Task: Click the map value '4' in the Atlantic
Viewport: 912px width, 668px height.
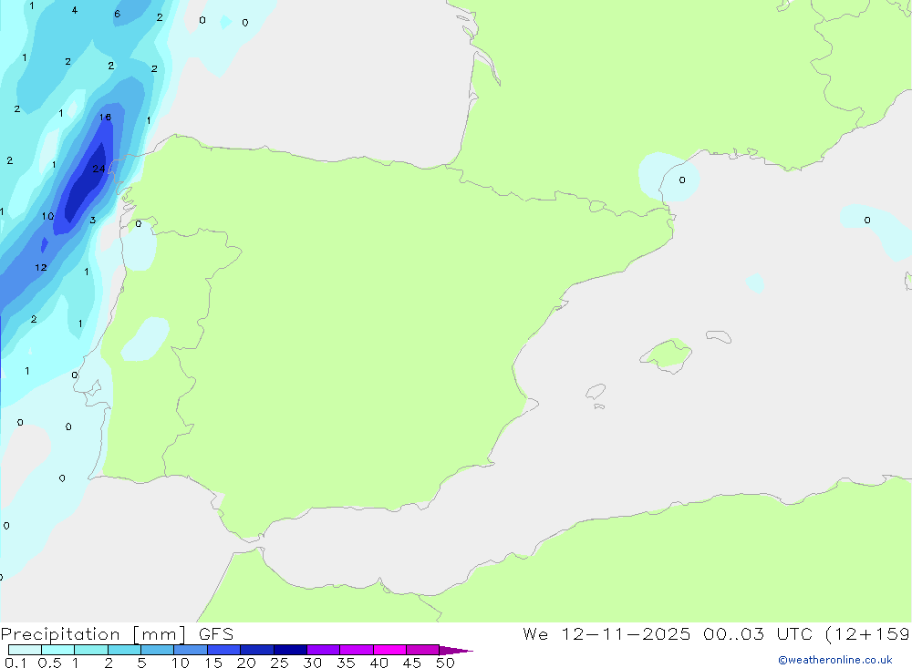Action: (x=75, y=10)
